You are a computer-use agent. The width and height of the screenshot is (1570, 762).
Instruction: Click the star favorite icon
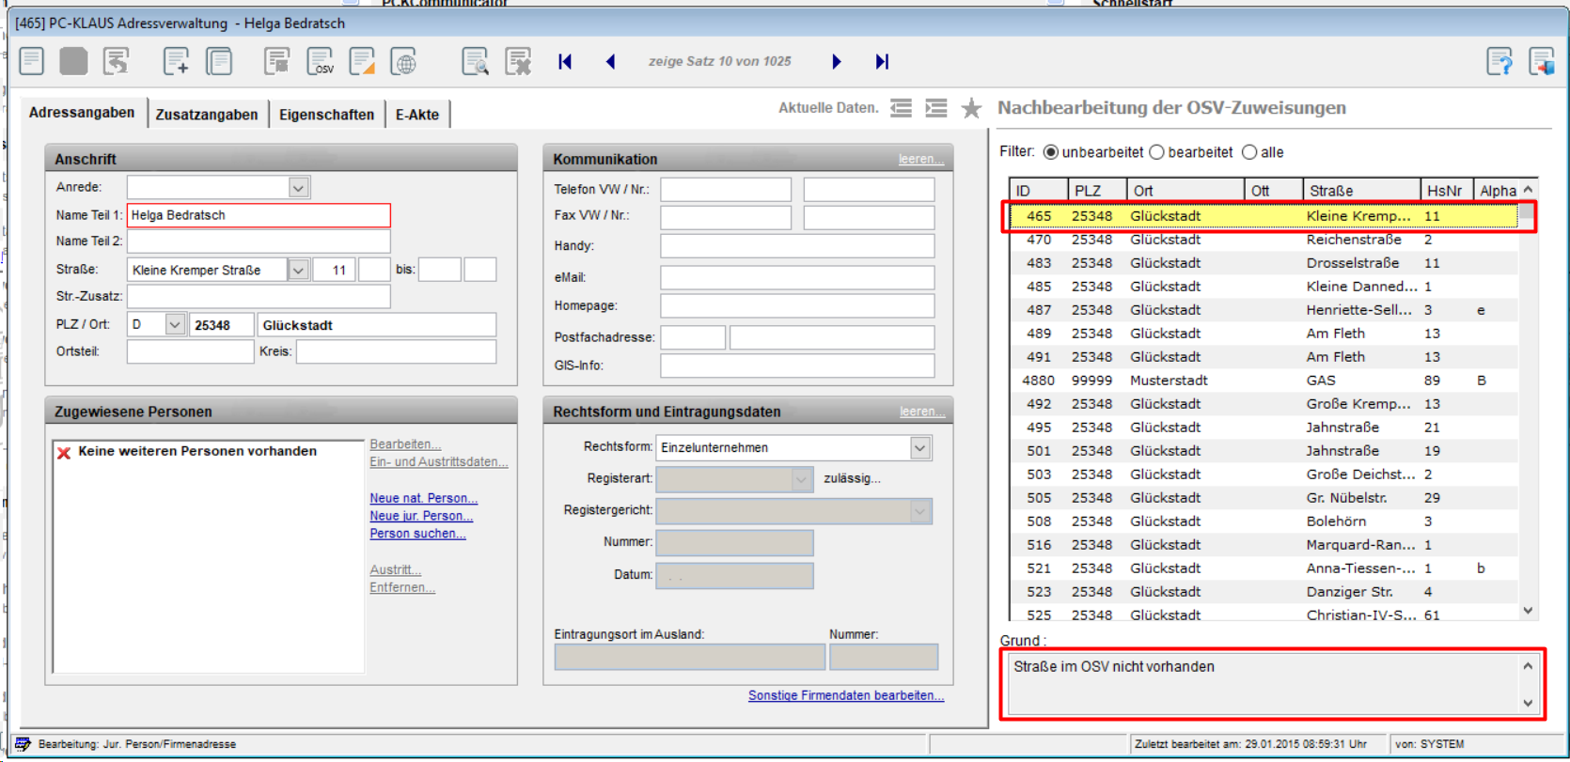(971, 109)
